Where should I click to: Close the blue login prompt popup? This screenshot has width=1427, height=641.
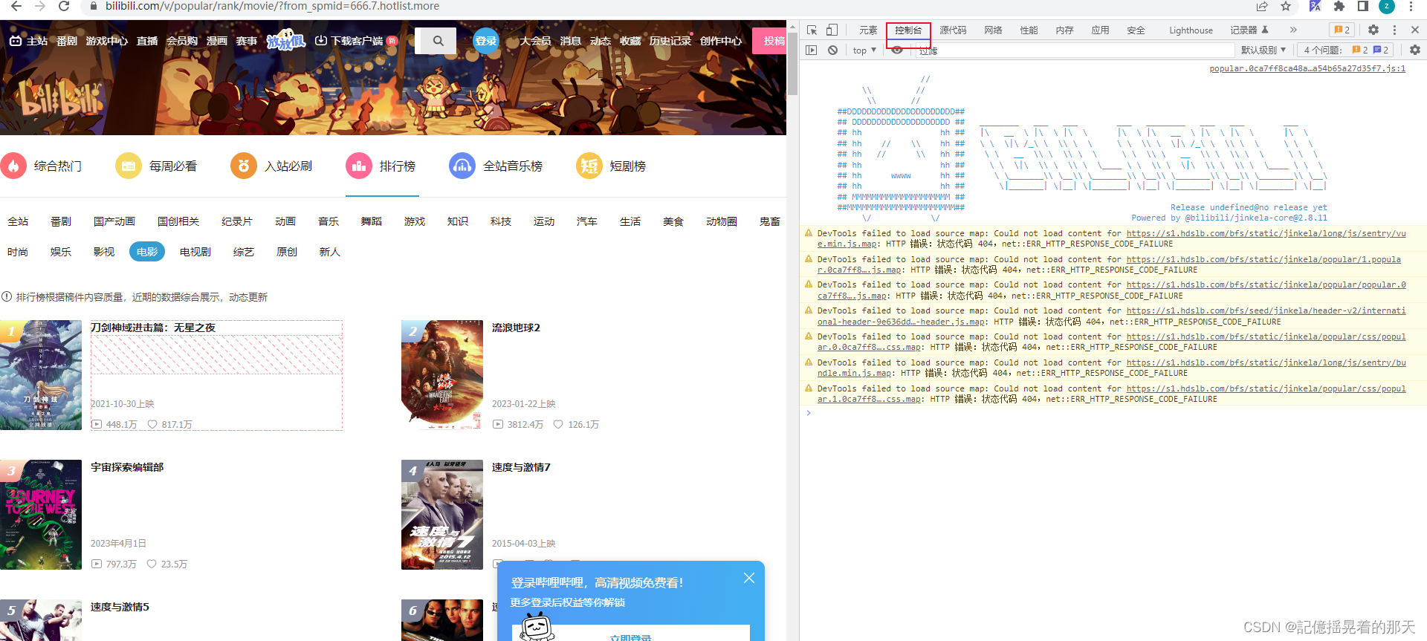click(749, 578)
